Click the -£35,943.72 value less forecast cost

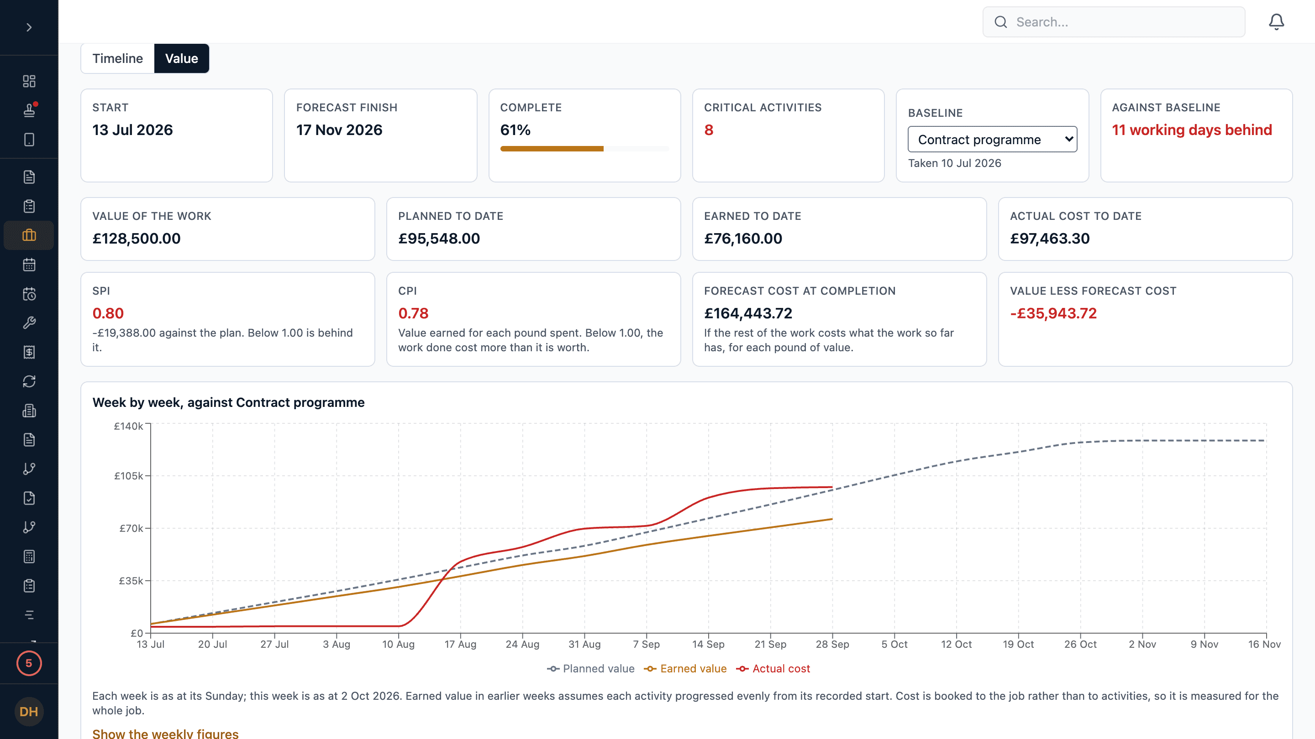click(1053, 313)
